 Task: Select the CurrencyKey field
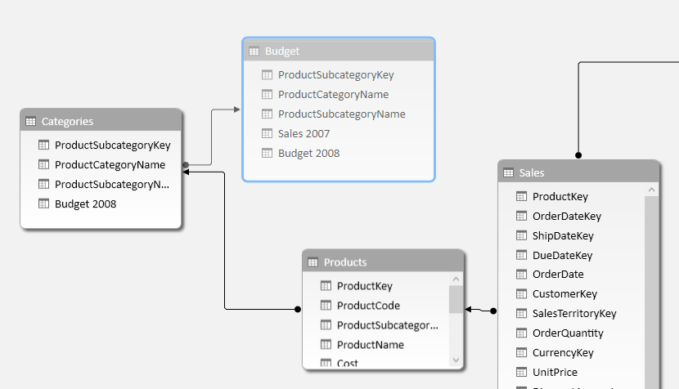[563, 353]
